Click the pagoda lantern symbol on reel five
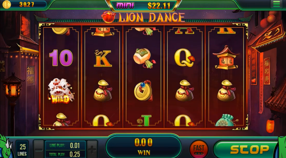This screenshot has height=158, width=286. (x=226, y=57)
